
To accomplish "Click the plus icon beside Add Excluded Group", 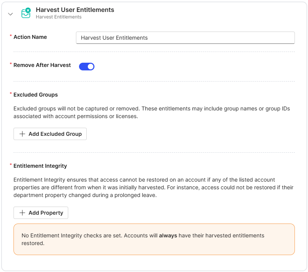I will 22,134.
